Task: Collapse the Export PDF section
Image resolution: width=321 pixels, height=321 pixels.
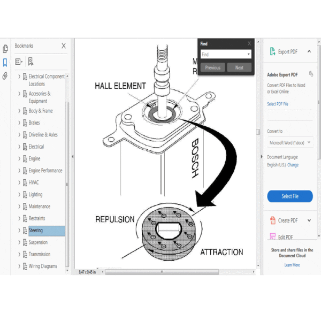Action: [309, 51]
